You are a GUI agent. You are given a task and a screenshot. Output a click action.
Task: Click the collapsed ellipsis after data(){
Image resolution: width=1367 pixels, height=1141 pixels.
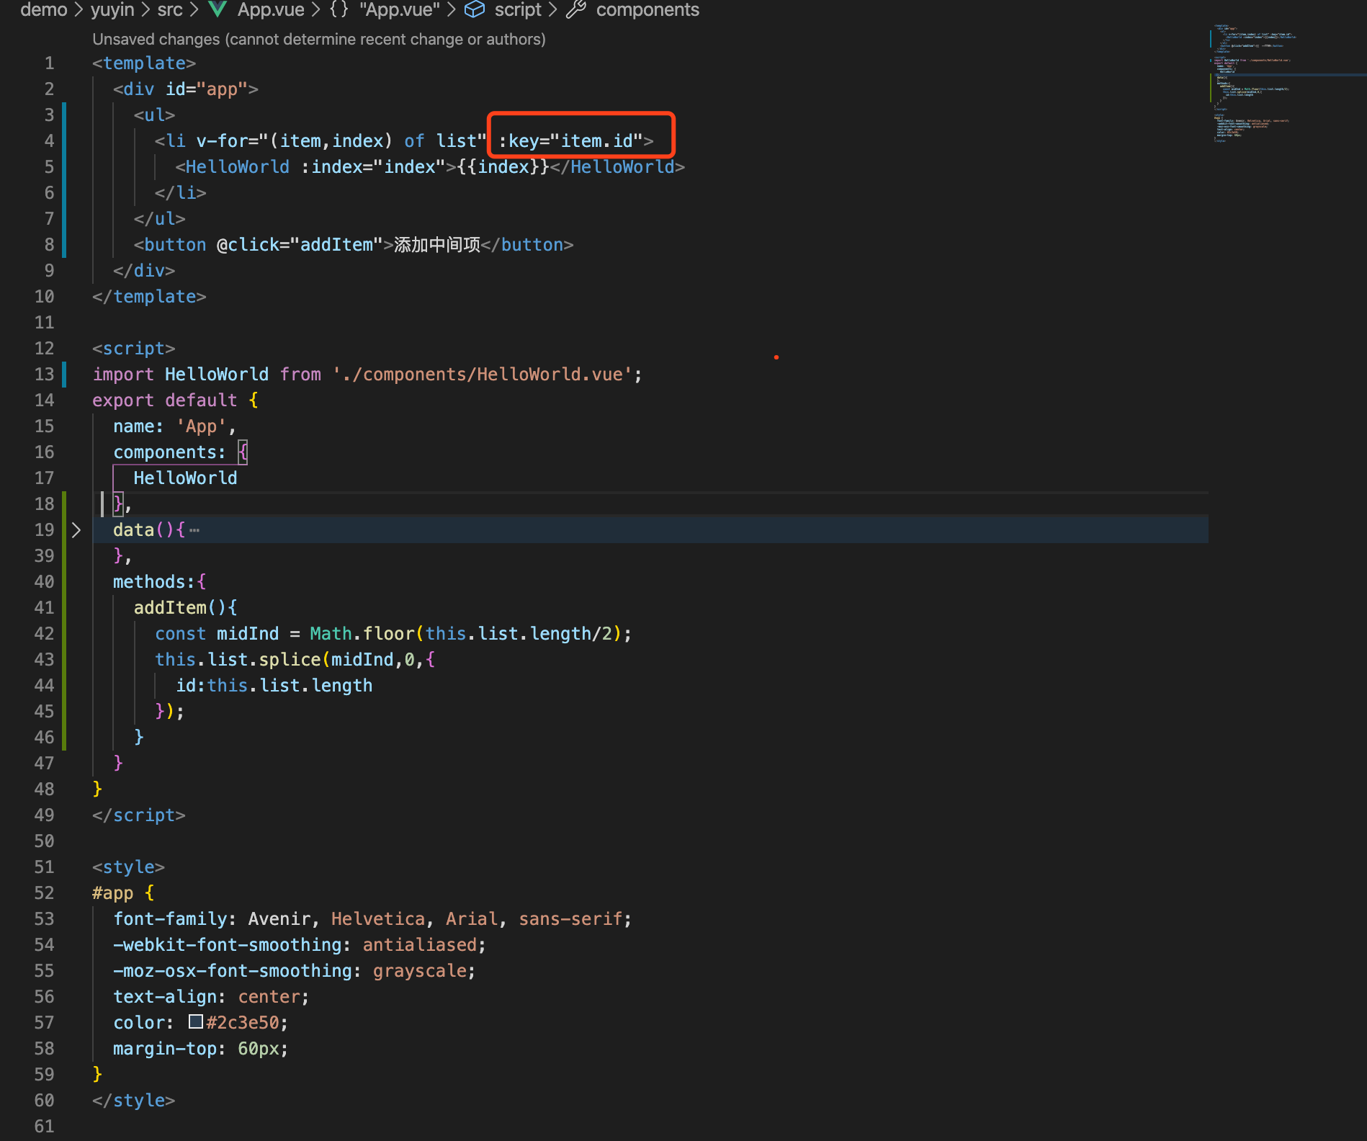coord(194,530)
